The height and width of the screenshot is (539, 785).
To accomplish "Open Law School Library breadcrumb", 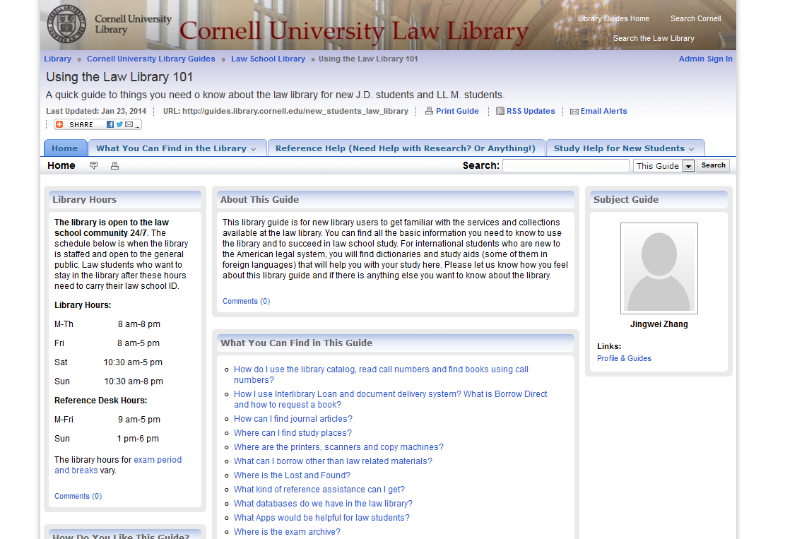I will click(x=268, y=59).
